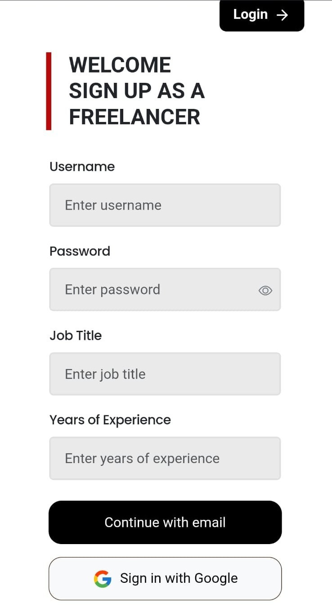This screenshot has width=332, height=608.
Task: Click the Job Title field label
Action: coord(76,335)
